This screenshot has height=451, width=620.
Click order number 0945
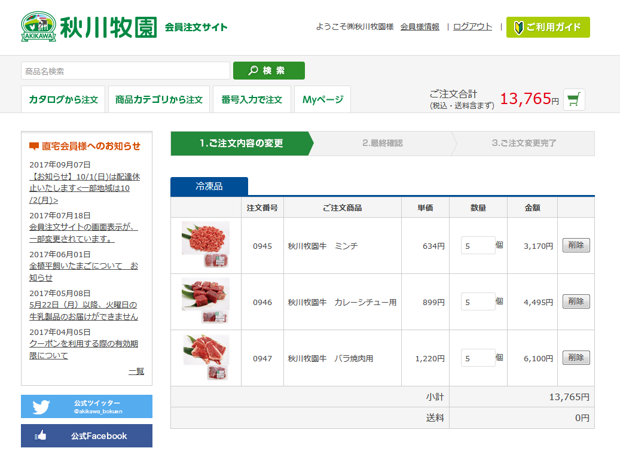pos(262,246)
